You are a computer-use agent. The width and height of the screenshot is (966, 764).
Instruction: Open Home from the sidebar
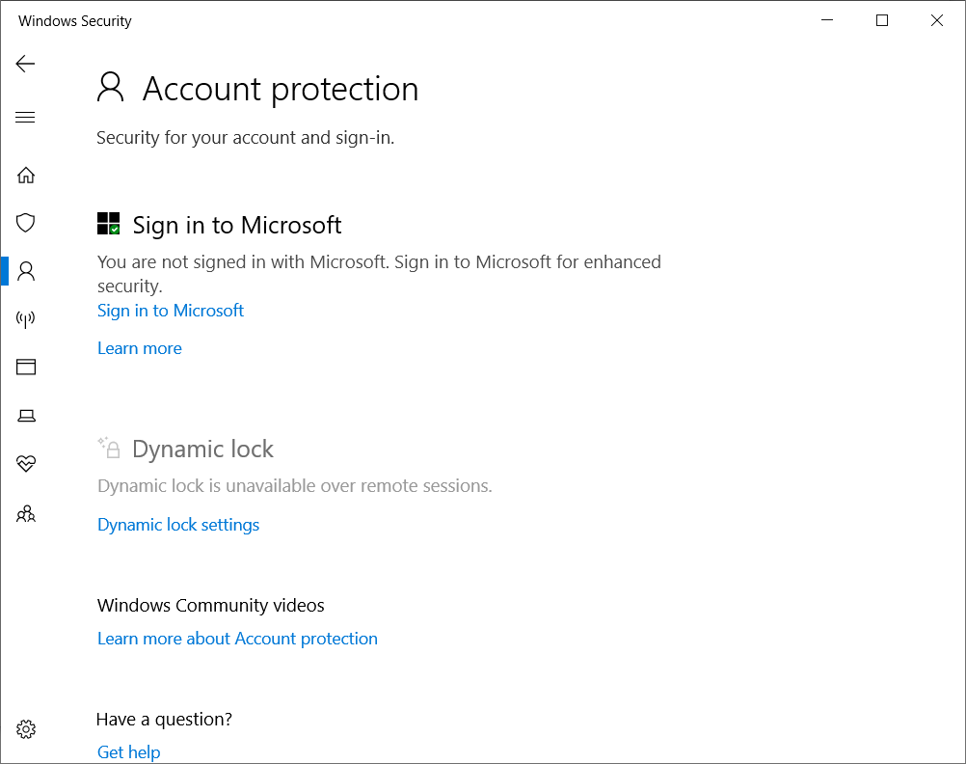[26, 176]
